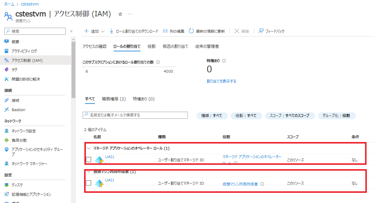Refresh with 最新の情報に更新

207,31
